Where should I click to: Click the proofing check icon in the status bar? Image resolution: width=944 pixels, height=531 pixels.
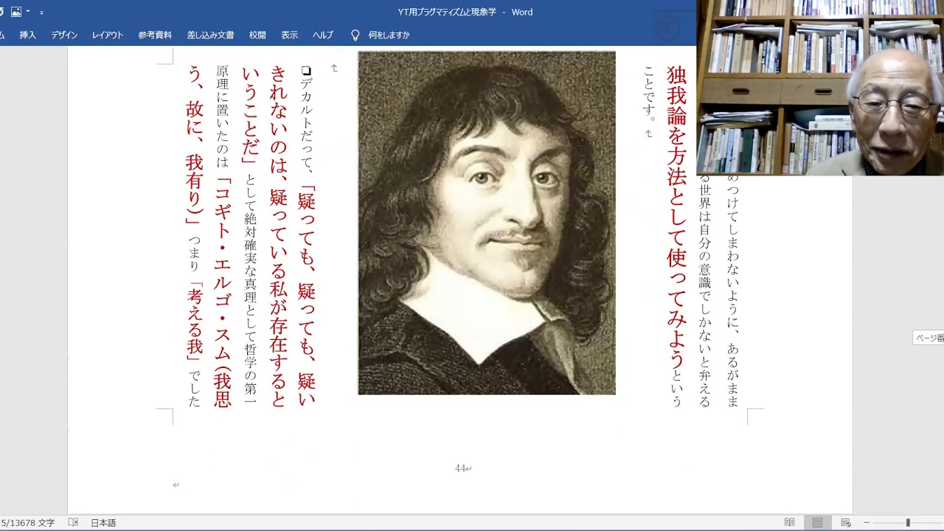[73, 522]
